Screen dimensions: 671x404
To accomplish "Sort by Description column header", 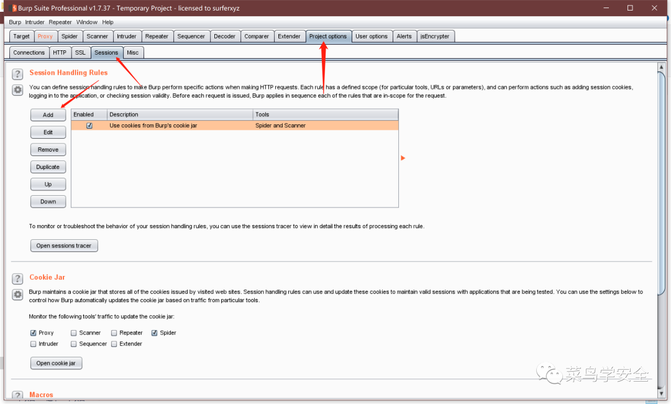I will (x=180, y=115).
